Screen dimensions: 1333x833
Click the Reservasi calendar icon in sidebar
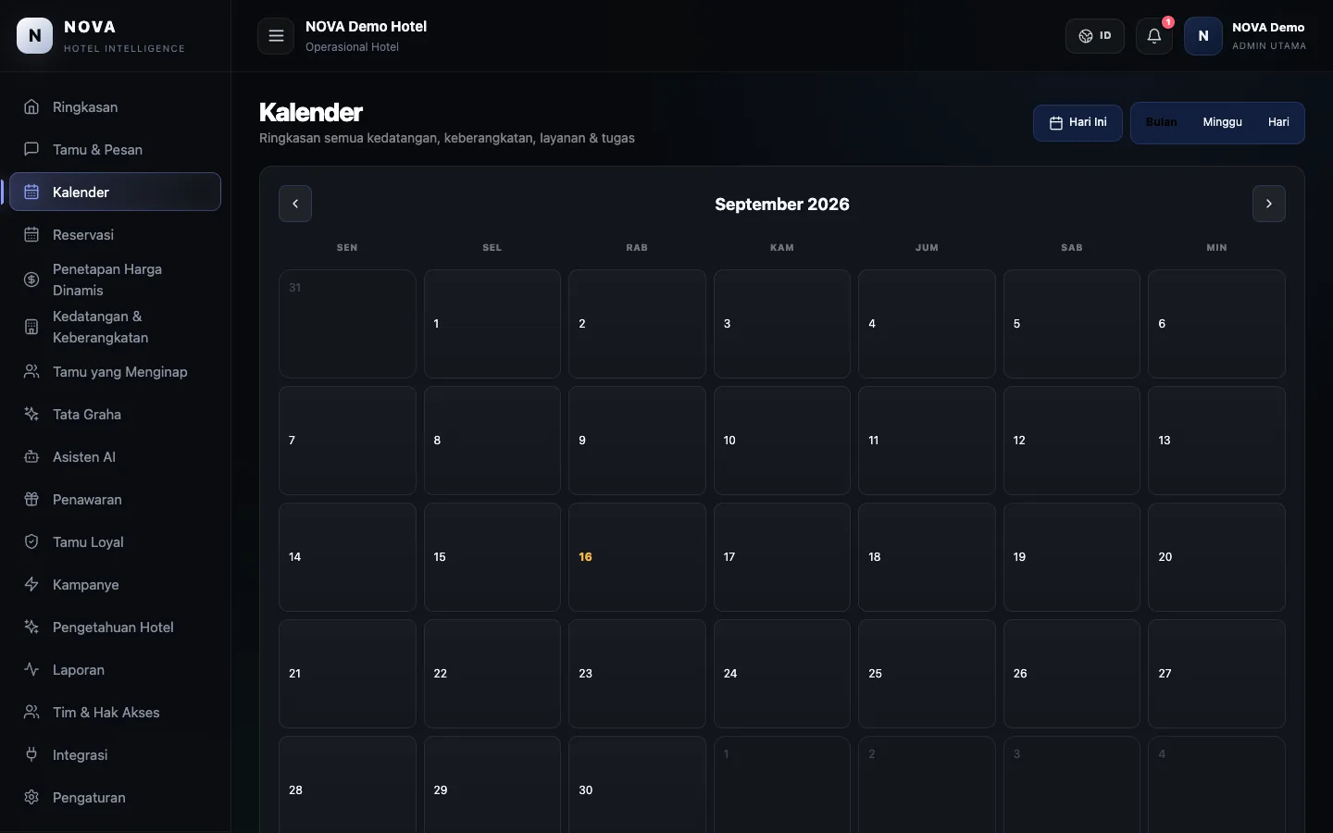[31, 235]
